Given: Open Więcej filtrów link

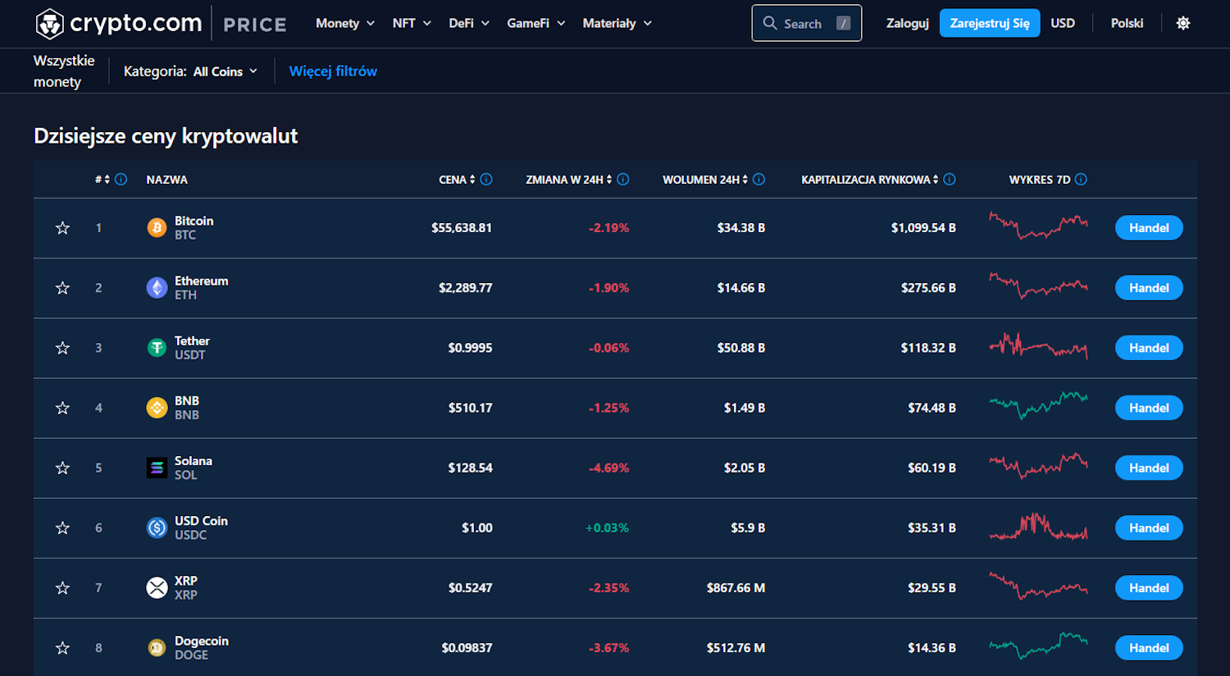Looking at the screenshot, I should [333, 71].
